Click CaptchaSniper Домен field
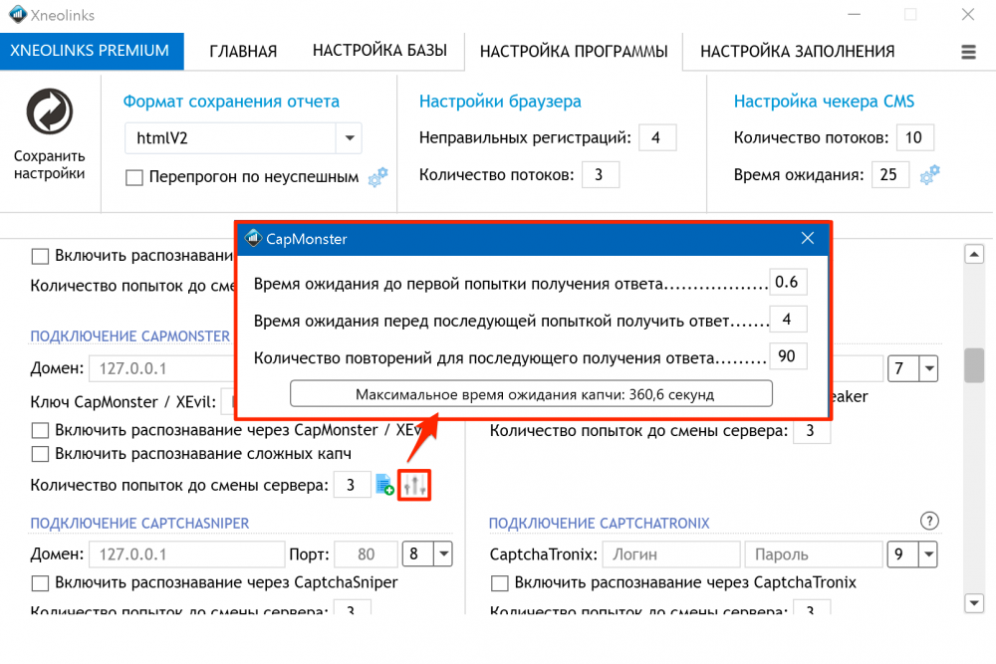Viewport: 996px width, 664px height. (187, 554)
